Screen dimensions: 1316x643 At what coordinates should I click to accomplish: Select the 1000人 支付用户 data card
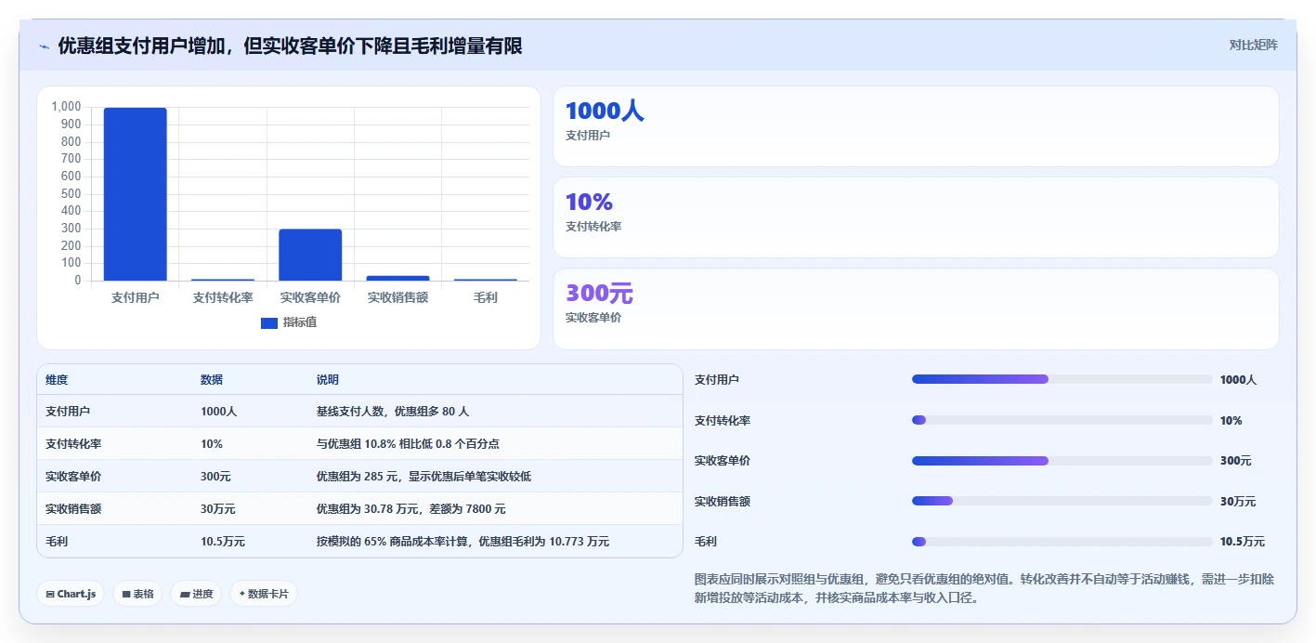916,126
